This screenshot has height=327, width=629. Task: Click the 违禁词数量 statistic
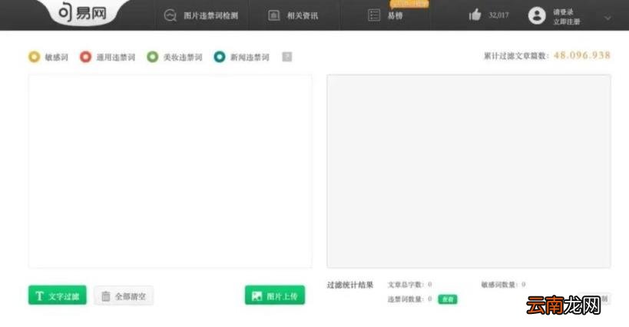(x=409, y=299)
